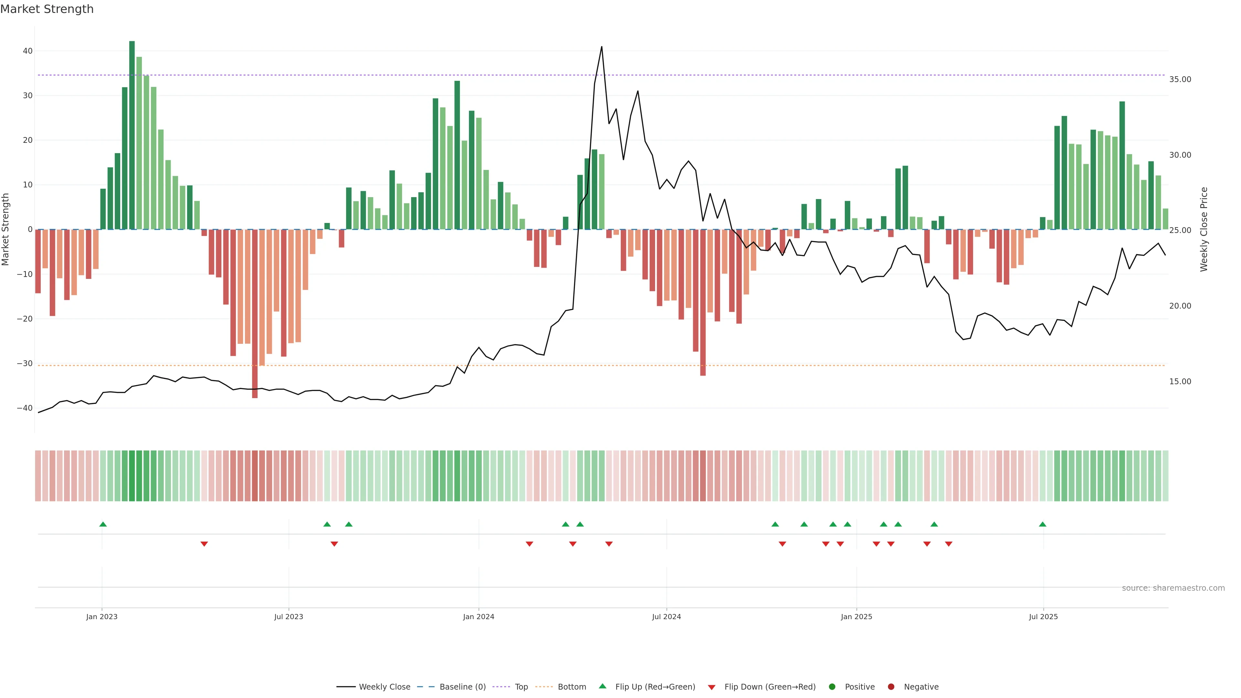Click the Jan 2024 x-axis label
Image resolution: width=1241 pixels, height=698 pixels.
coord(478,617)
